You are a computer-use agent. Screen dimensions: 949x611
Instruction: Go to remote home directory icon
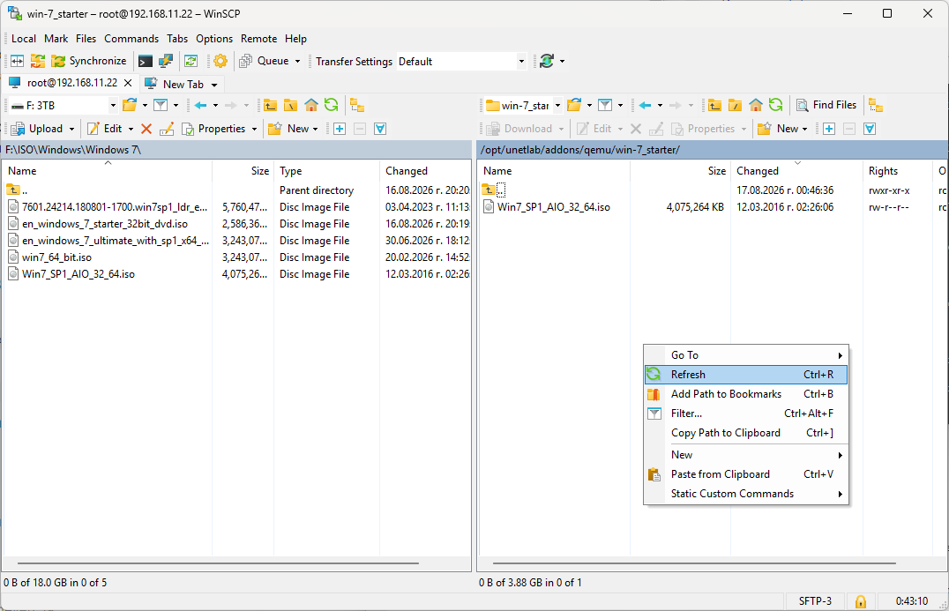pyautogui.click(x=755, y=106)
